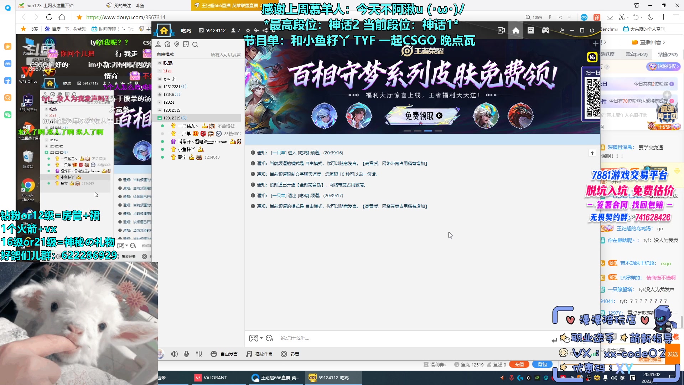Favorite the channel with the star icon
Viewport: 684px width, 385px height.
coord(248,31)
